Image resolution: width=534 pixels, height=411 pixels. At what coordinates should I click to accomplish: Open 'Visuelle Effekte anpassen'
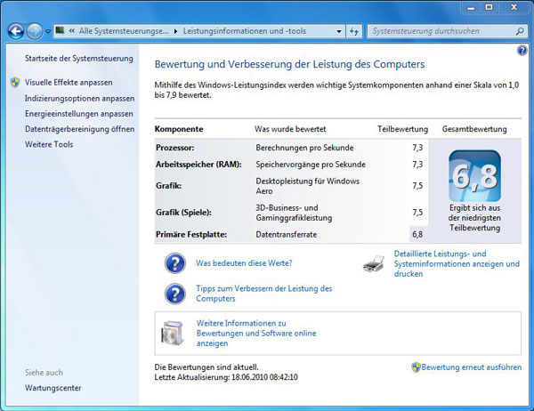coord(69,83)
